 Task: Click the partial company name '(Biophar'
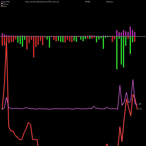[110, 2]
